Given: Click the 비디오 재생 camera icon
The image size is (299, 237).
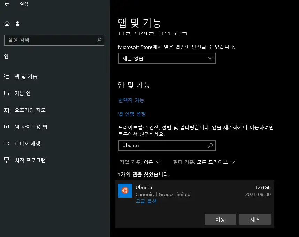Looking at the screenshot, I should 7,143.
